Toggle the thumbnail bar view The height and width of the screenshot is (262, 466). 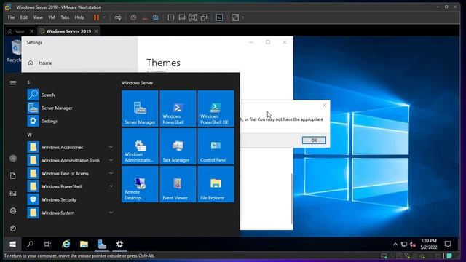182,17
